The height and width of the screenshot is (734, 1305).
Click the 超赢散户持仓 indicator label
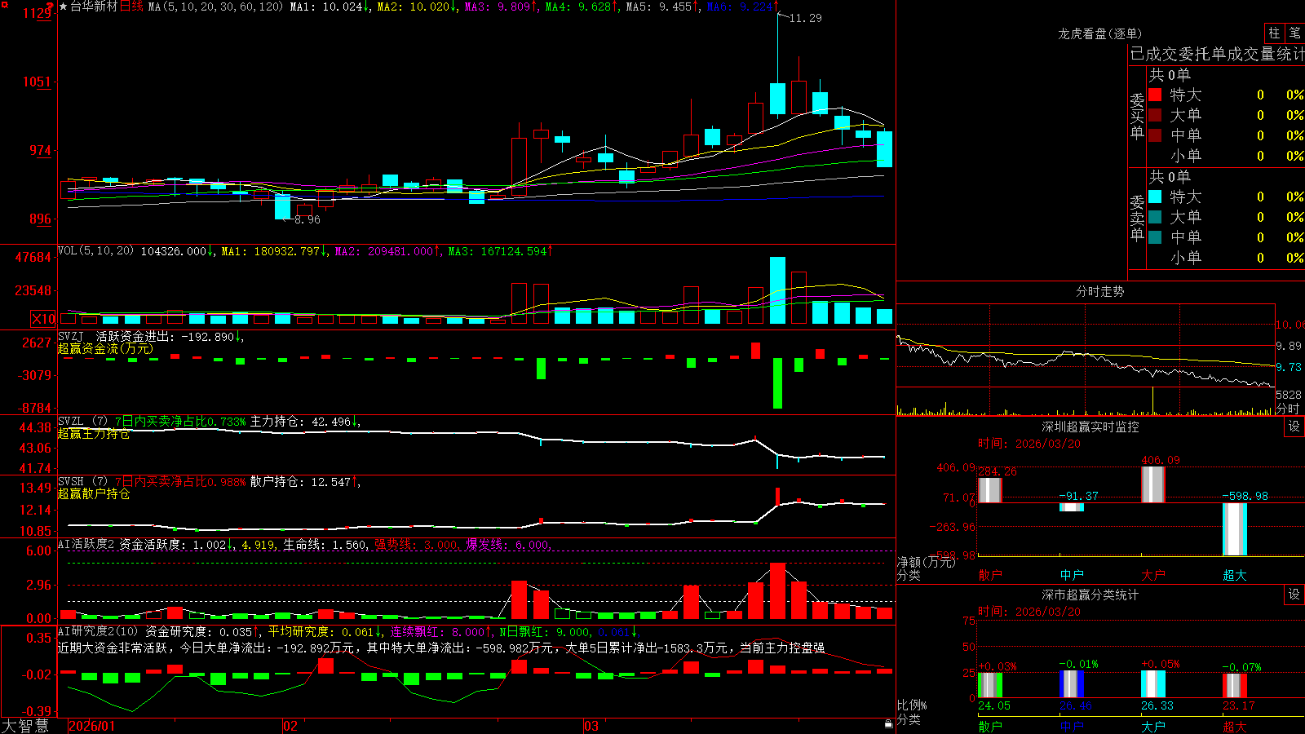pos(94,494)
